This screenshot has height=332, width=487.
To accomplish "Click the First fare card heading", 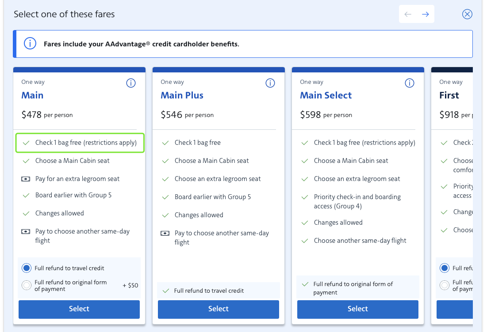I will (449, 95).
